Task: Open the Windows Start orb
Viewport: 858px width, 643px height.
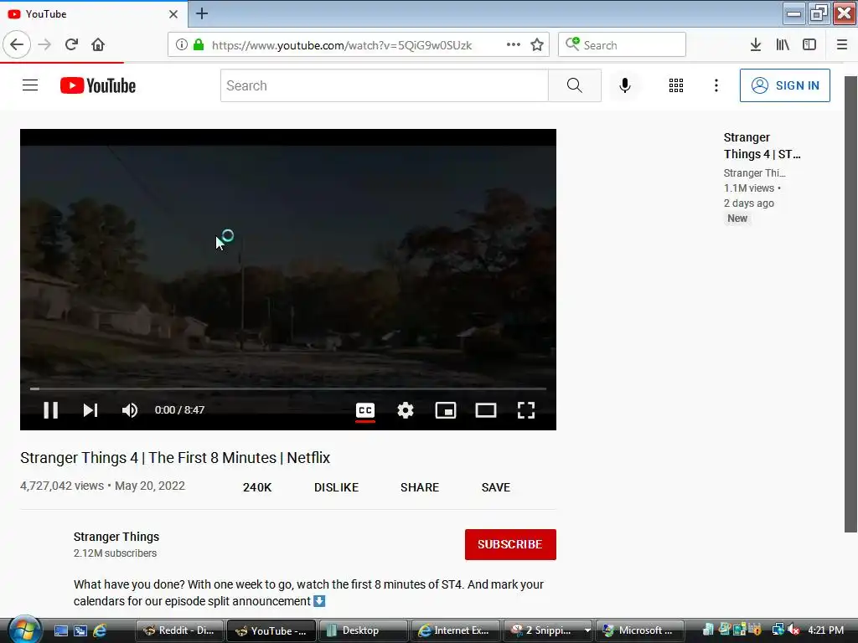Action: (x=24, y=630)
